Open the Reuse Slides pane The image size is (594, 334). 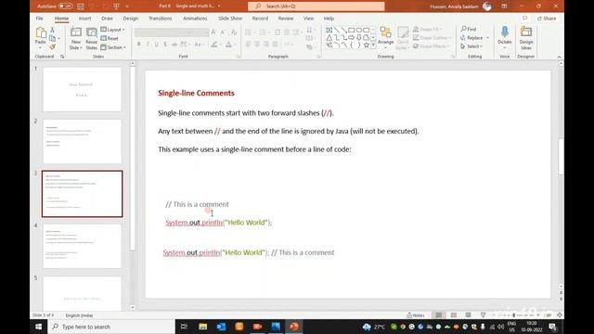pyautogui.click(x=91, y=38)
